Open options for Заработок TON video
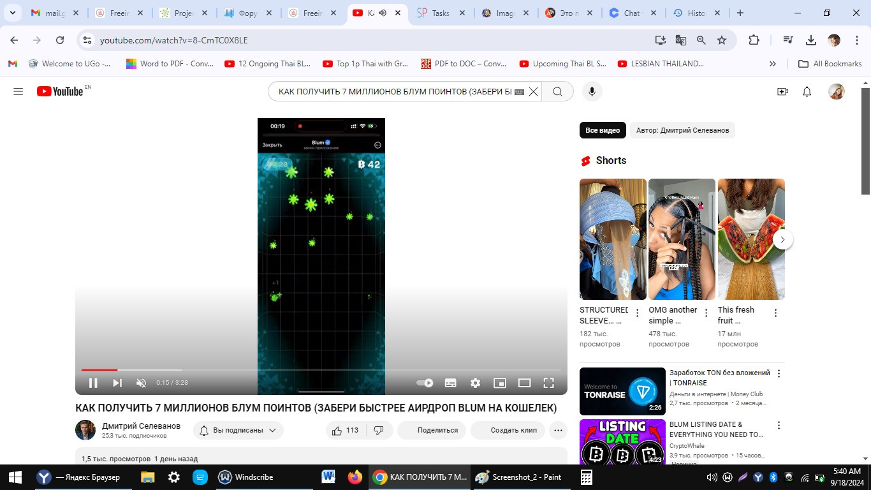This screenshot has width=871, height=490. 779,374
